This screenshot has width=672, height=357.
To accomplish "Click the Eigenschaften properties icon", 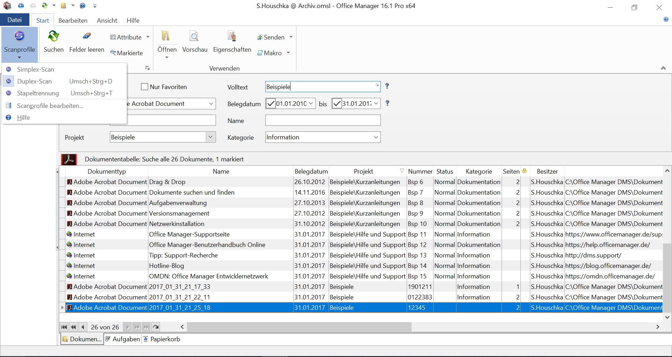I will click(x=232, y=37).
